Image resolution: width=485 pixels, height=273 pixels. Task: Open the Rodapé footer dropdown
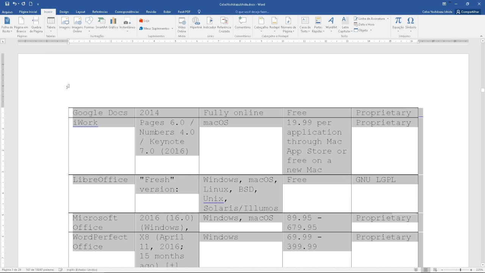coord(275,24)
